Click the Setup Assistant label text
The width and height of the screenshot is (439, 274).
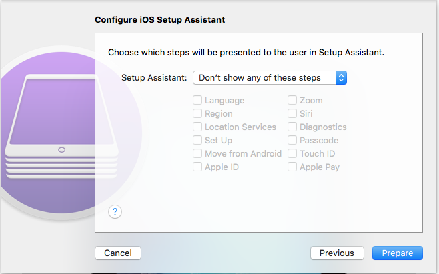pyautogui.click(x=154, y=78)
